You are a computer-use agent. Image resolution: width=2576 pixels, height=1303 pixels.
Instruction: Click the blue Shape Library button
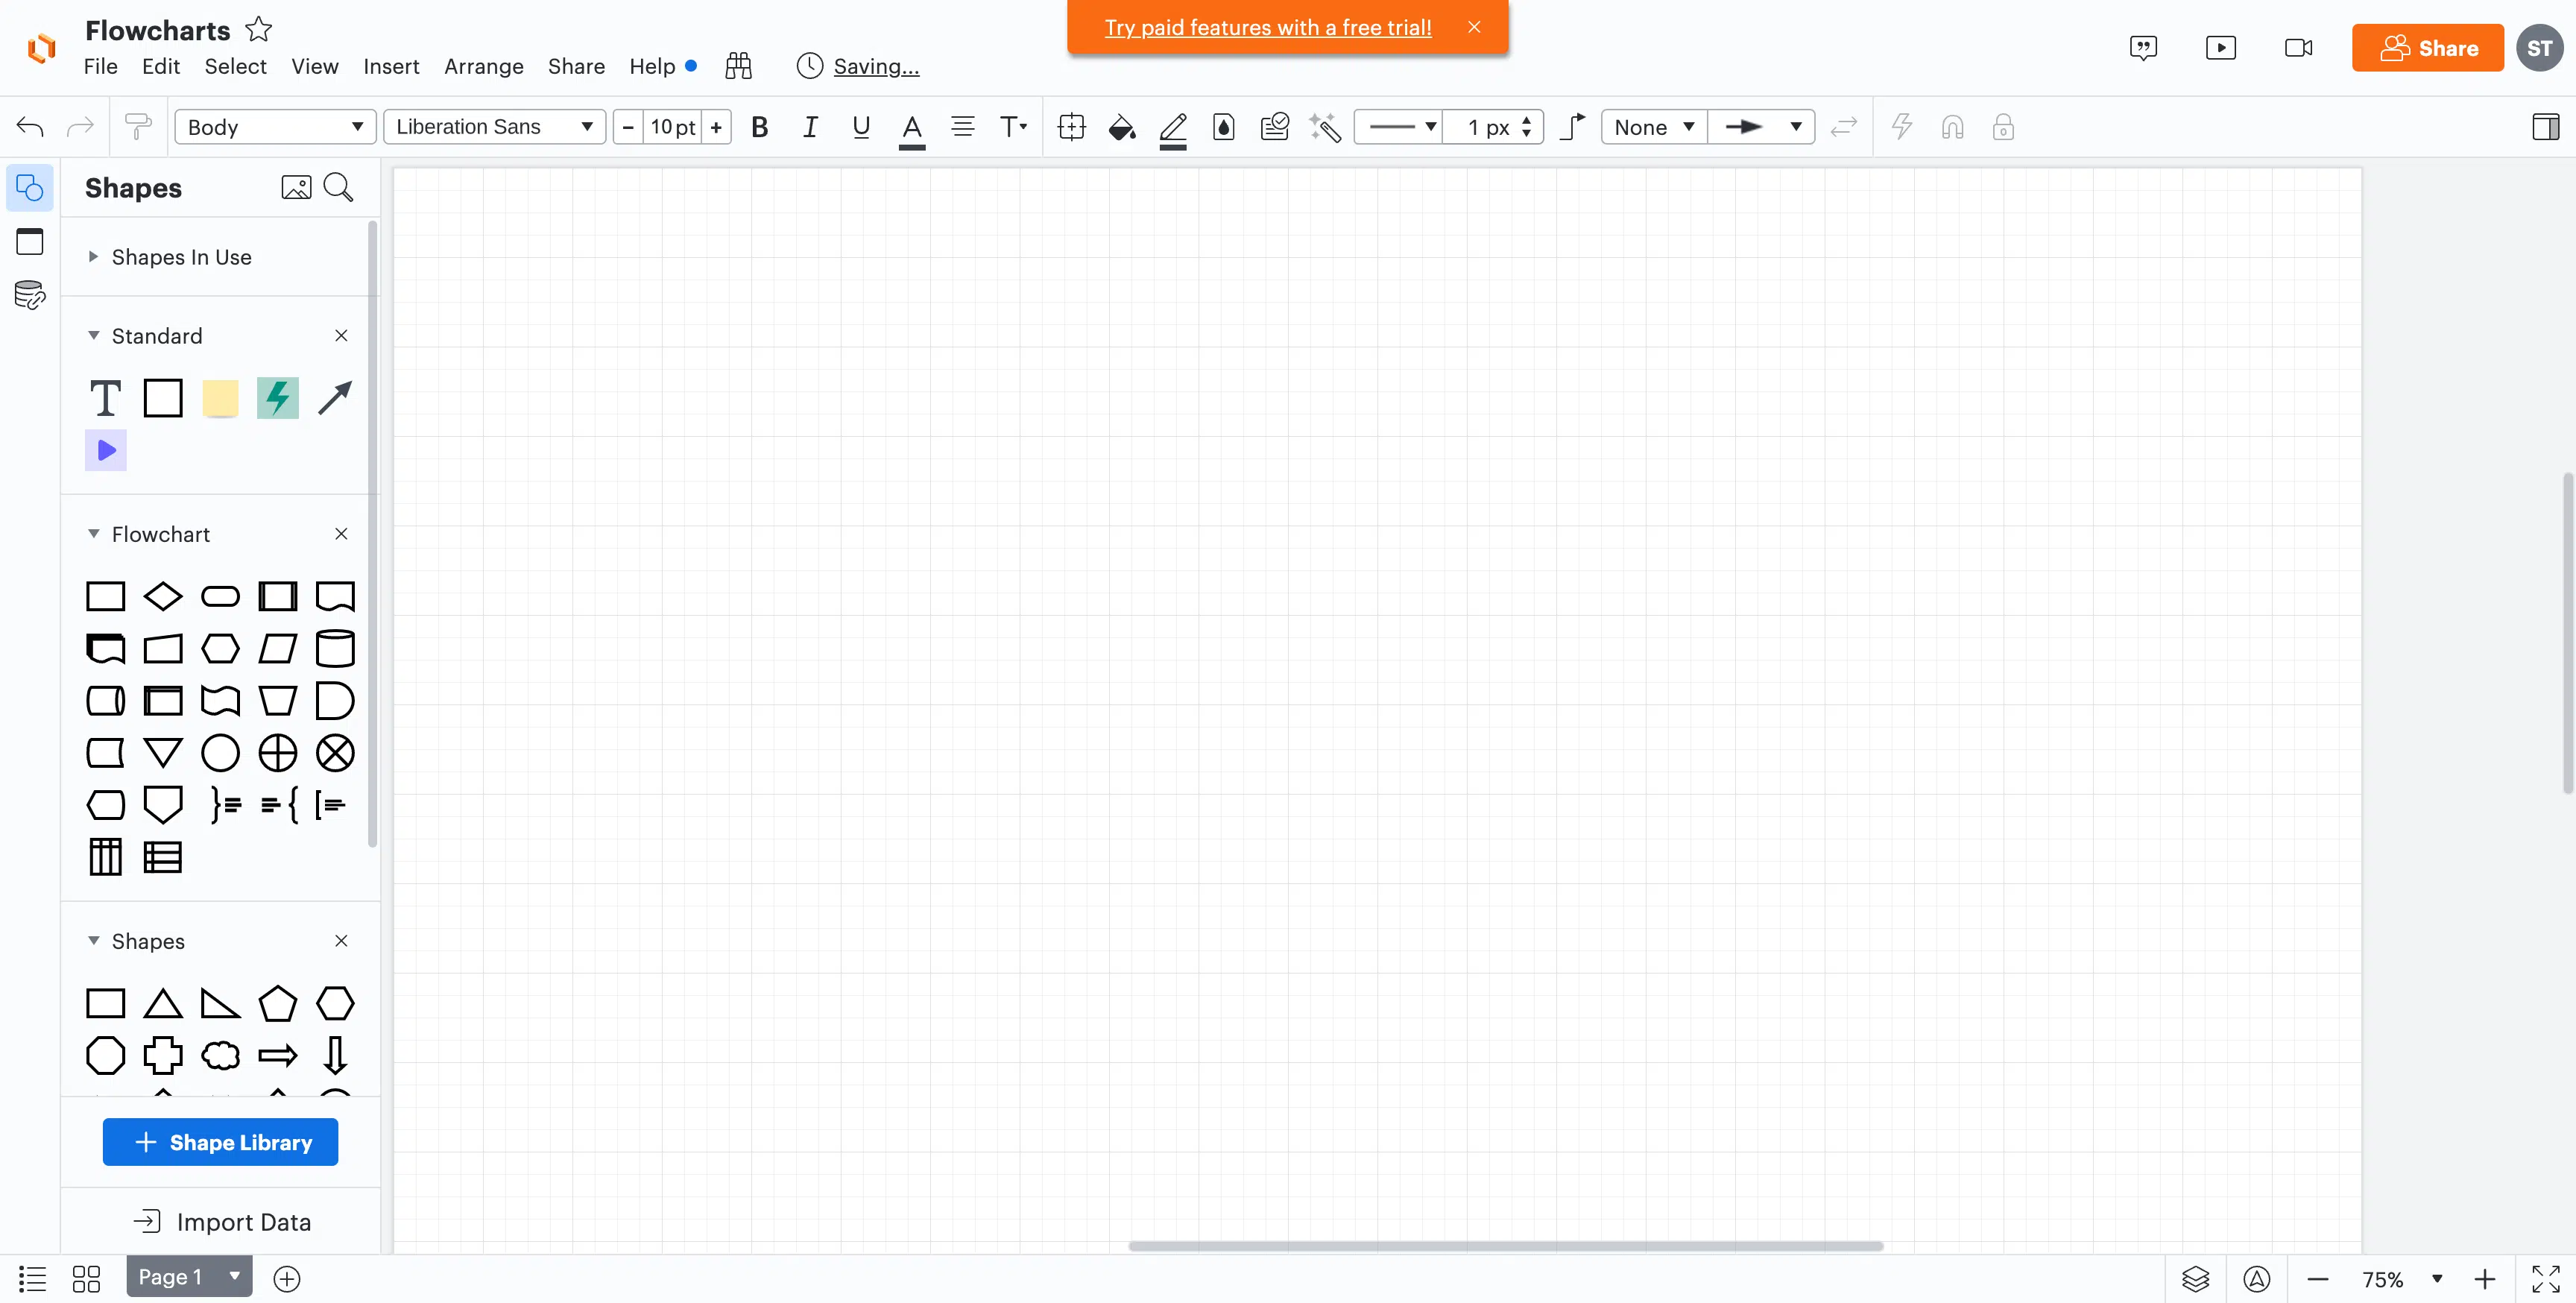click(x=220, y=1142)
